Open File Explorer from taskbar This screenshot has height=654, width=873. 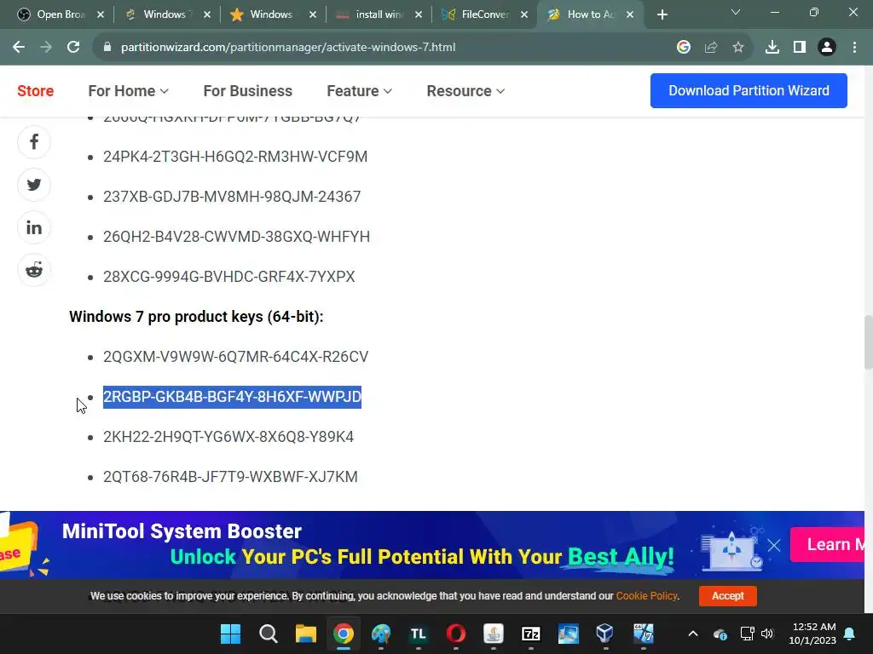click(x=306, y=634)
